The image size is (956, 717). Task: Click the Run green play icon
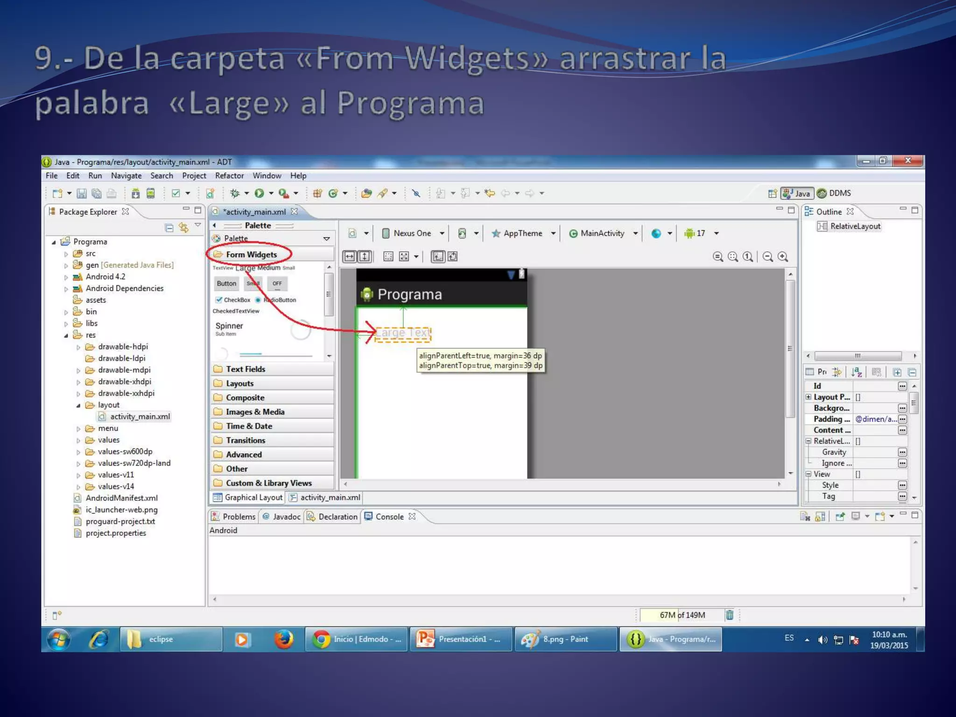pos(259,193)
